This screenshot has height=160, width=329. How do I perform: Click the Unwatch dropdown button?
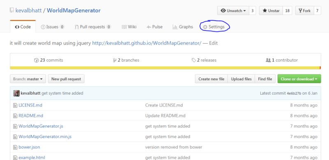(x=233, y=11)
